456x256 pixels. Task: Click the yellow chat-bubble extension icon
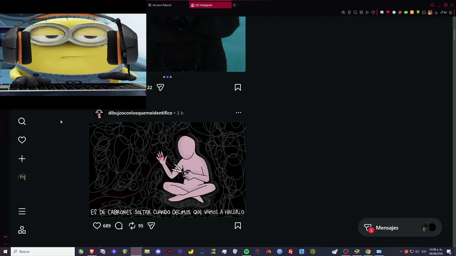[382, 12]
